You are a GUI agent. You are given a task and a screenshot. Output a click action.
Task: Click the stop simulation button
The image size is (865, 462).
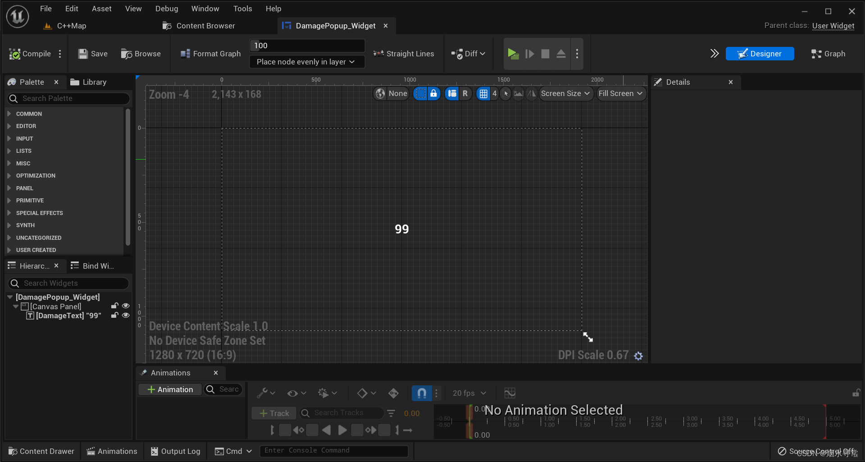tap(545, 54)
